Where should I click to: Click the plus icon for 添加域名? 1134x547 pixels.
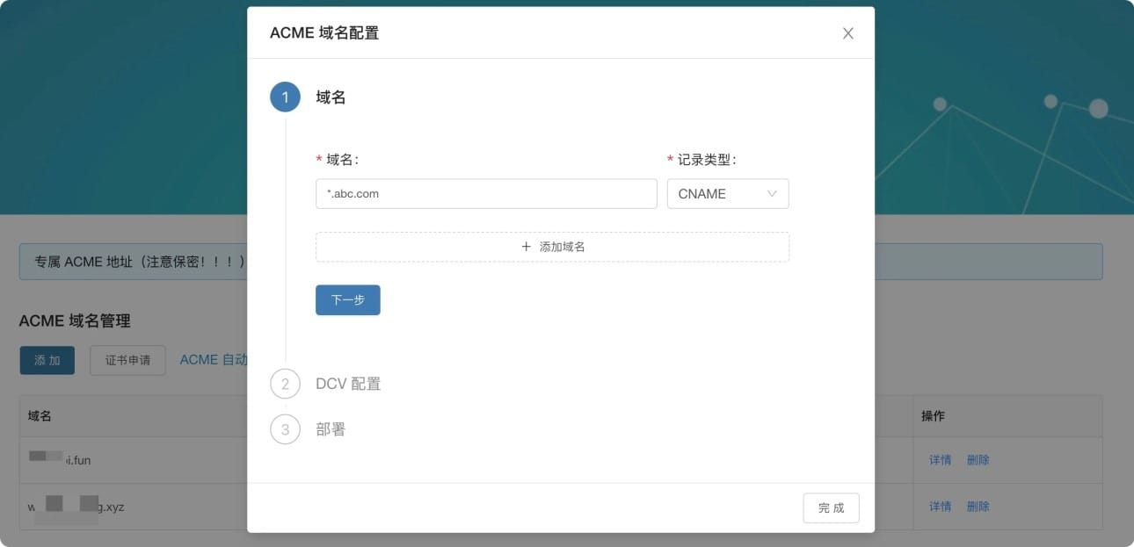pos(527,247)
